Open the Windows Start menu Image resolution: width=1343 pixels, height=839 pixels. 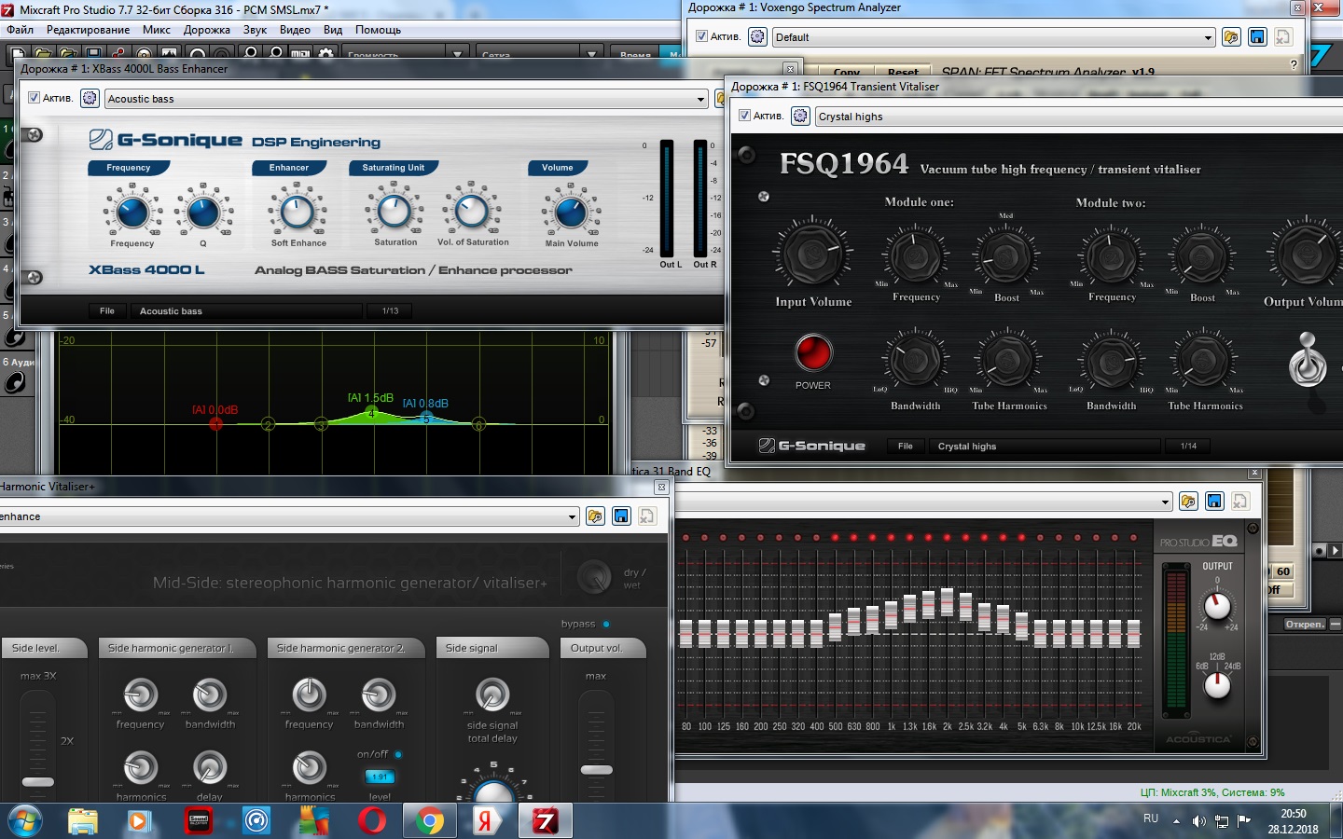[x=25, y=820]
